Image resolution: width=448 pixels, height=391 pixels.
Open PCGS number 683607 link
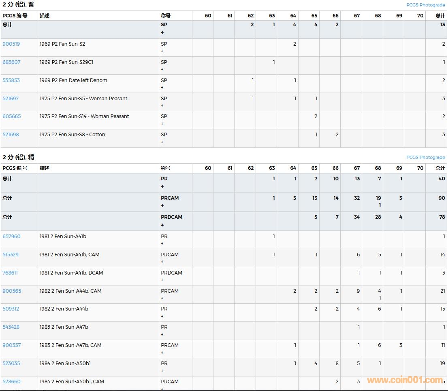coord(11,62)
